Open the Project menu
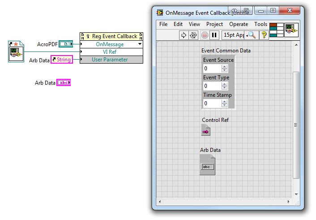This screenshot has width=316, height=220. [x=214, y=24]
